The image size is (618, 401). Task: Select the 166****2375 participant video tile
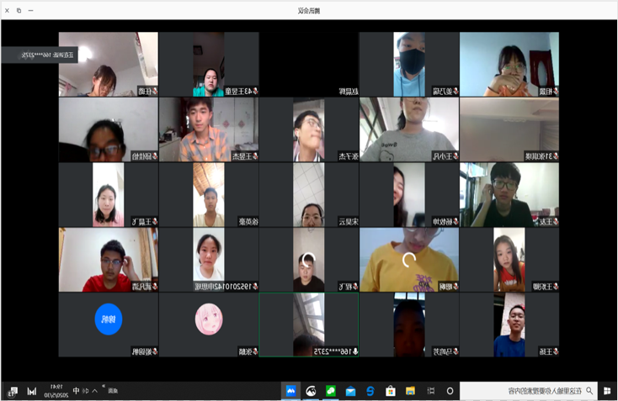pyautogui.click(x=309, y=324)
